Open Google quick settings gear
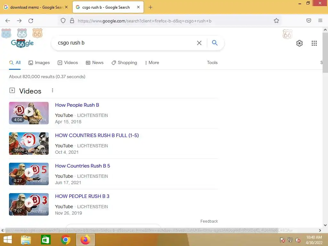Image resolution: width=328 pixels, height=246 pixels. [x=299, y=43]
